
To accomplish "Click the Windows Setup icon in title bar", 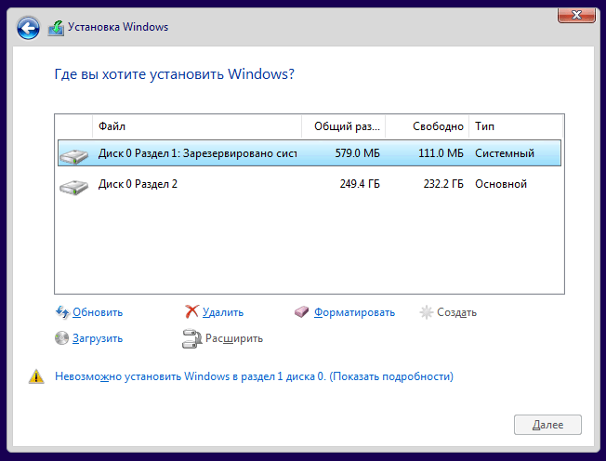I will tap(56, 28).
